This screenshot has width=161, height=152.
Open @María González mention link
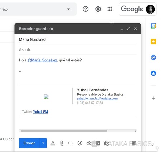click(x=42, y=60)
